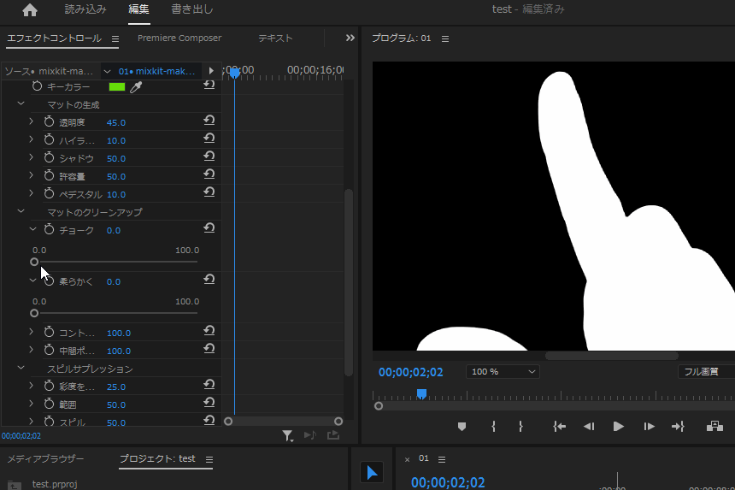Reset the シャドウ parameter
Image resolution: width=735 pixels, height=490 pixels.
[x=209, y=156]
